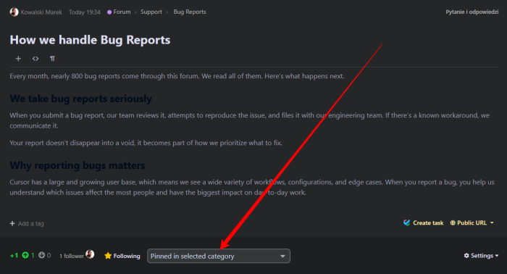Click the Pytanie i odpowiedzi label
Image resolution: width=507 pixels, height=274 pixels.
coord(472,12)
